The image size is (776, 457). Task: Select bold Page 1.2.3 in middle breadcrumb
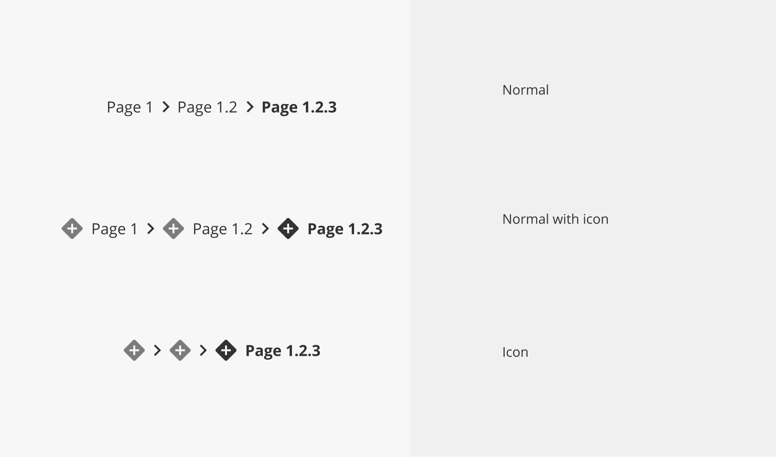pos(345,229)
